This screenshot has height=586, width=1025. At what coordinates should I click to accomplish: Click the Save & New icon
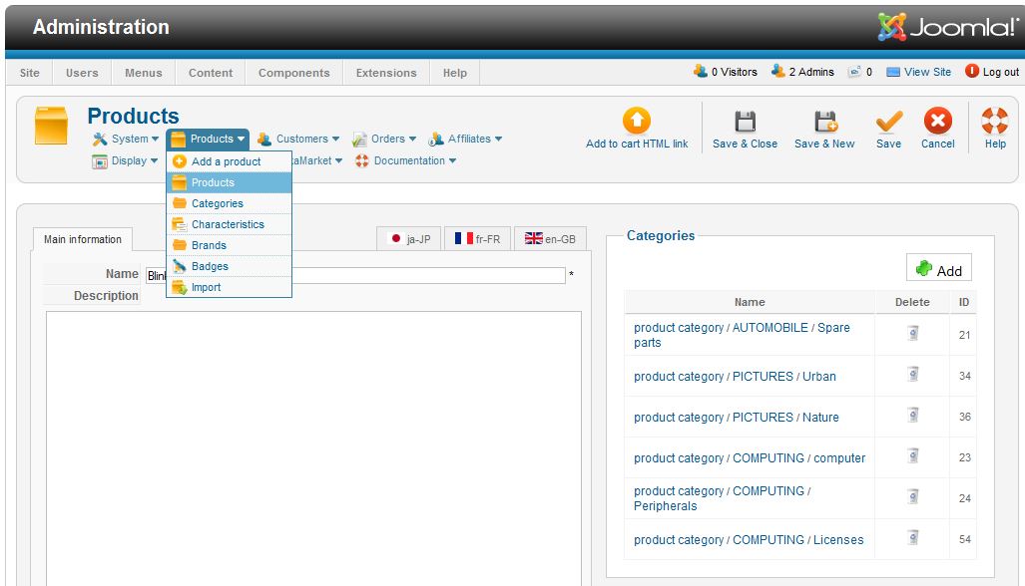pos(825,122)
